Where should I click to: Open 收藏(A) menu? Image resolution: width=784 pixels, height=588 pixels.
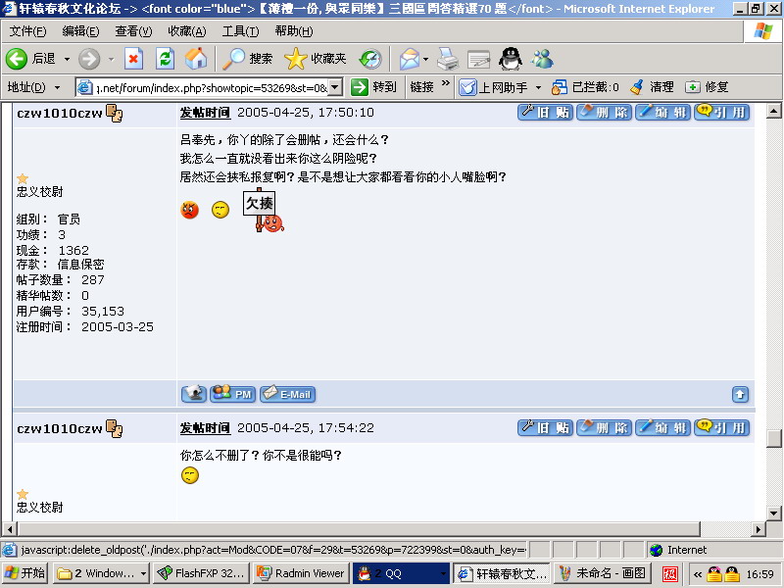tap(187, 31)
